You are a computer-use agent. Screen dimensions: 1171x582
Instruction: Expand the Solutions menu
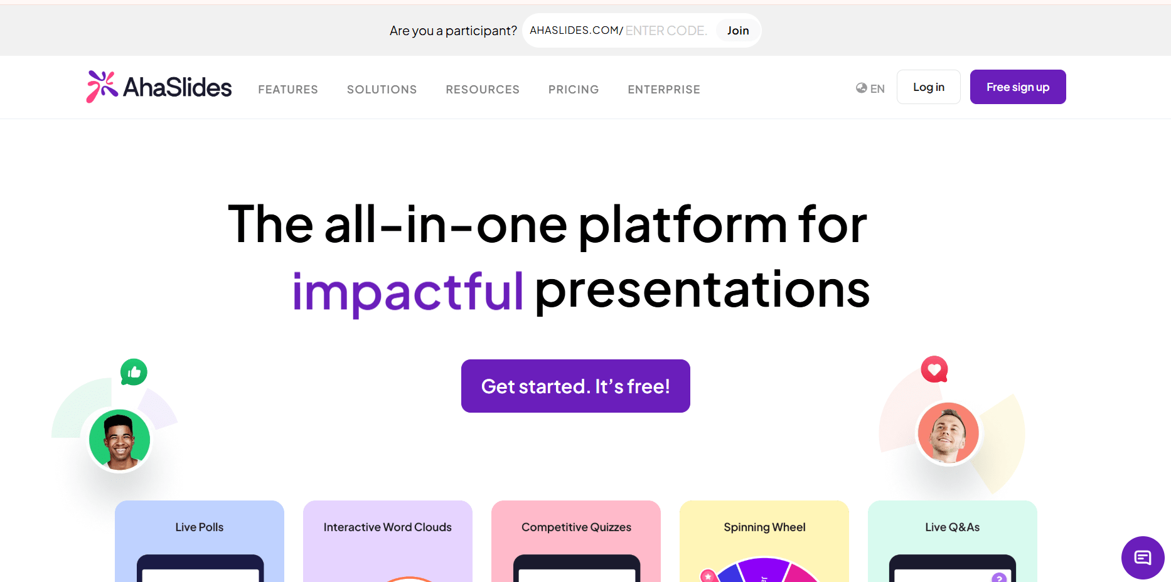[x=382, y=90]
